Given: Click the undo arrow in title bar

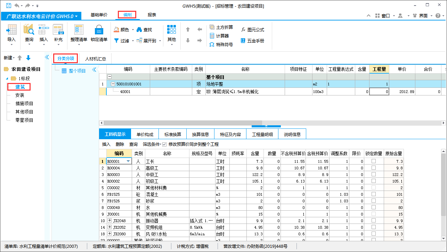Looking at the screenshot, I should point(17,6).
